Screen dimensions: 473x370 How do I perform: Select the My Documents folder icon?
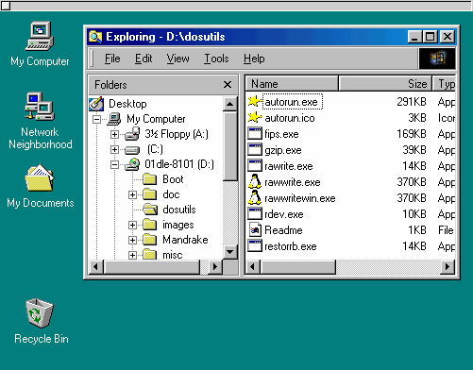[x=40, y=177]
